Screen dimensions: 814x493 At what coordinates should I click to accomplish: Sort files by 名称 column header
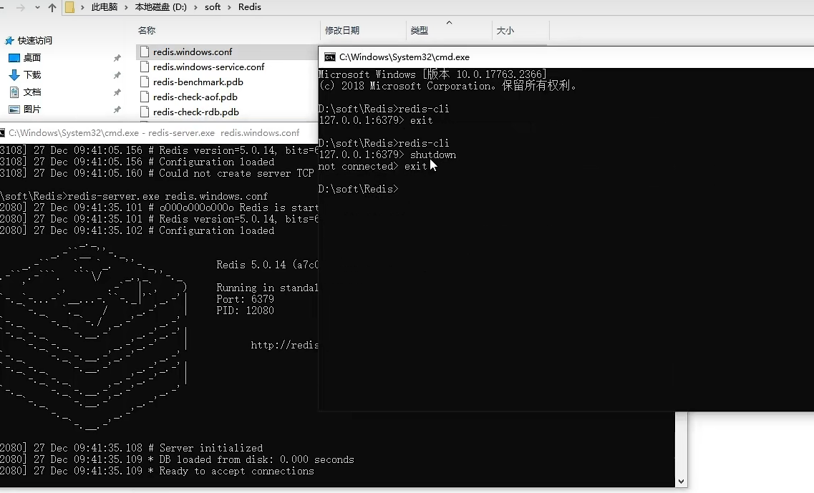tap(147, 31)
